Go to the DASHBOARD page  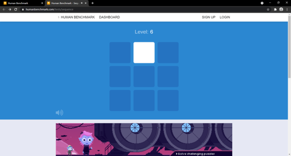[109, 17]
